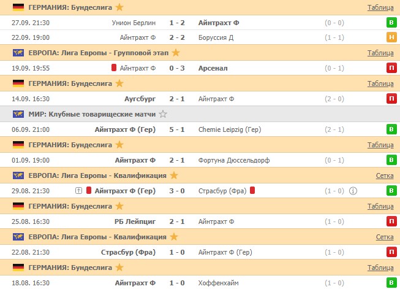Click the green В badge for Унион Берлин match
Image resolution: width=400 pixels, height=289 pixels.
391,23
